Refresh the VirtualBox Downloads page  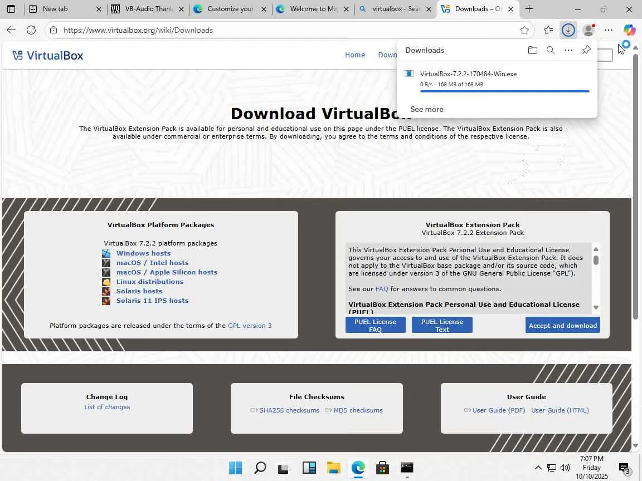pyautogui.click(x=31, y=30)
